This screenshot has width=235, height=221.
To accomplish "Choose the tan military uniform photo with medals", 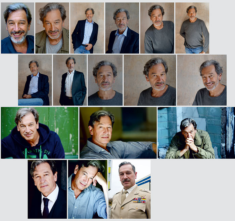I will click(x=130, y=189).
